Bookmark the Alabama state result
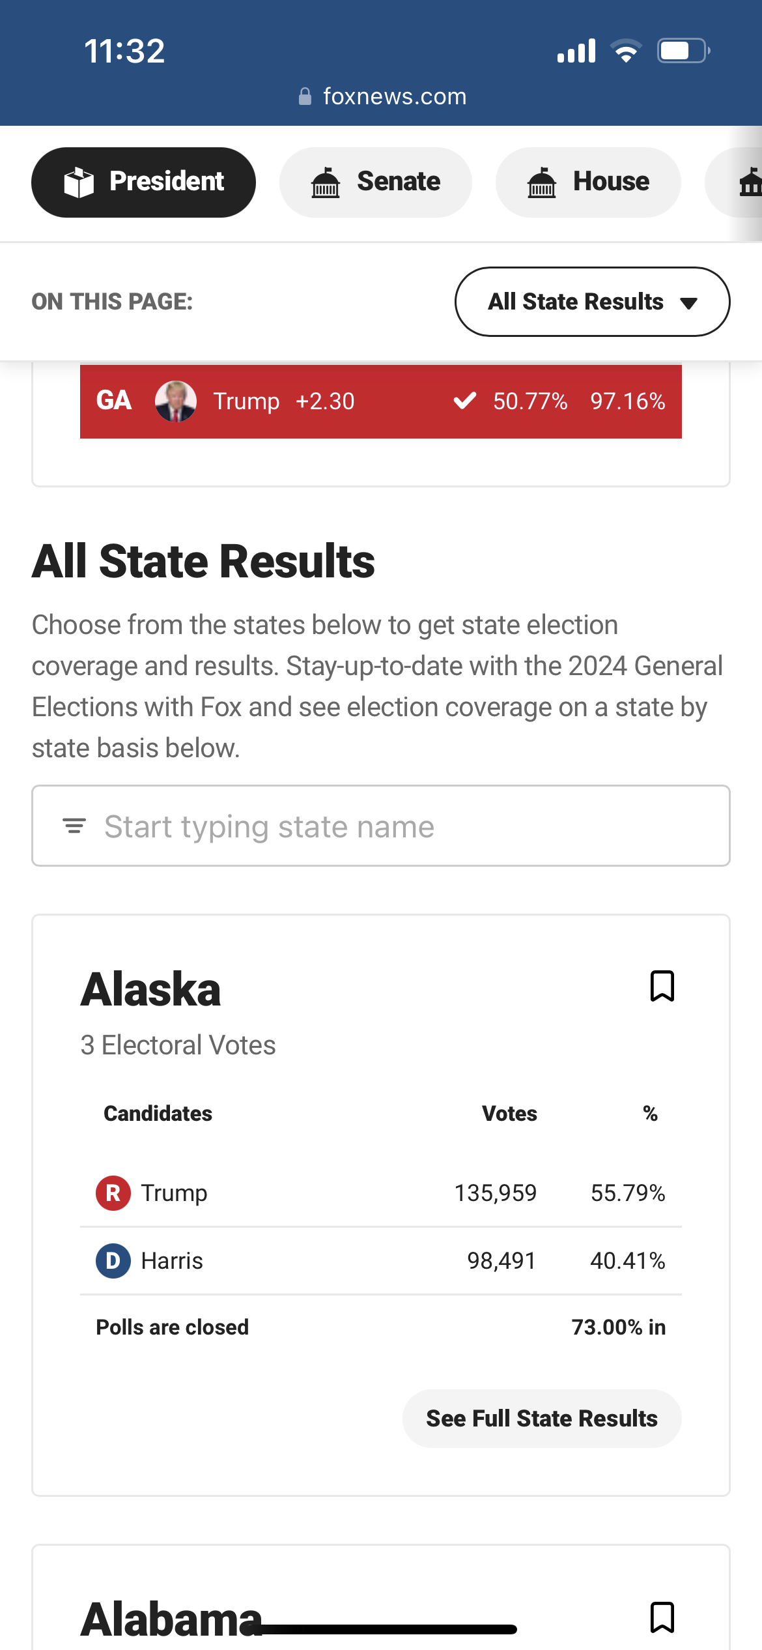The height and width of the screenshot is (1650, 762). (x=662, y=1617)
